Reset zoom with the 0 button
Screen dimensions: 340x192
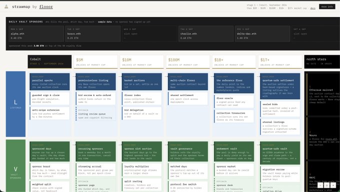[327, 185]
